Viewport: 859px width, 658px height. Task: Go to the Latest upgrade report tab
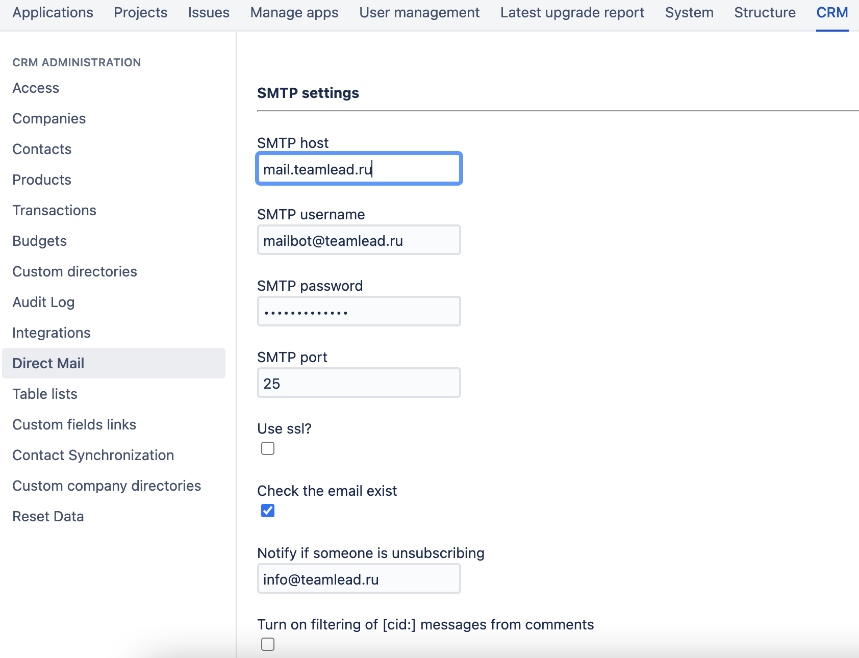click(x=572, y=13)
